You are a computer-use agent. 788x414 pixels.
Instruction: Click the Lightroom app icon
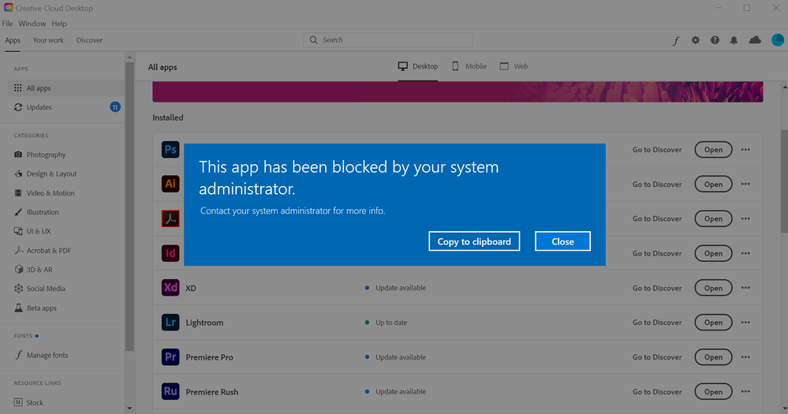pos(170,323)
